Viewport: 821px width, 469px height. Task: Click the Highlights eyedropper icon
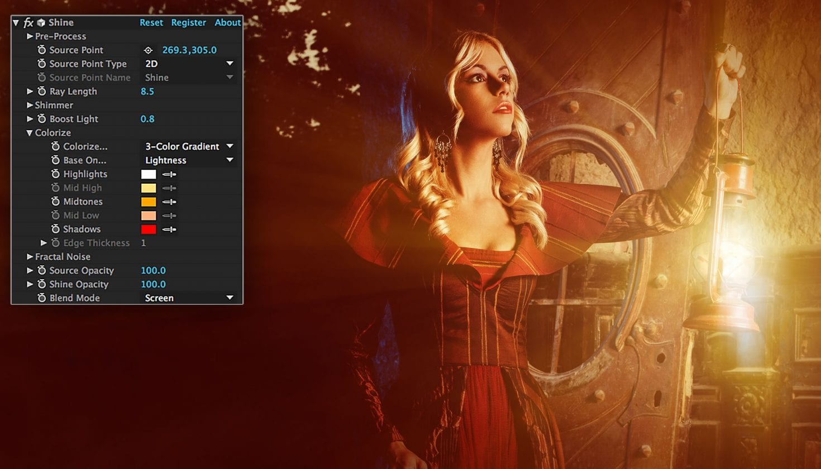(169, 174)
